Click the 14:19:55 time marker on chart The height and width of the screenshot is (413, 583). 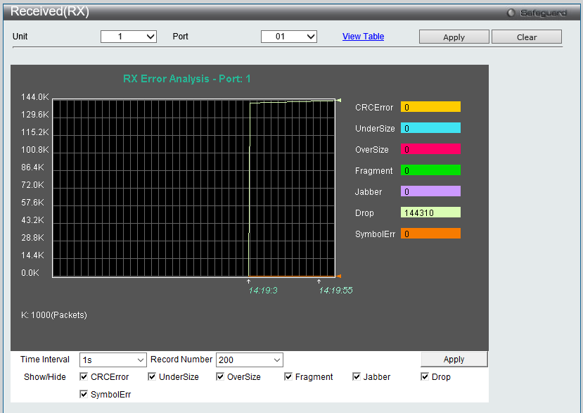[x=335, y=290]
